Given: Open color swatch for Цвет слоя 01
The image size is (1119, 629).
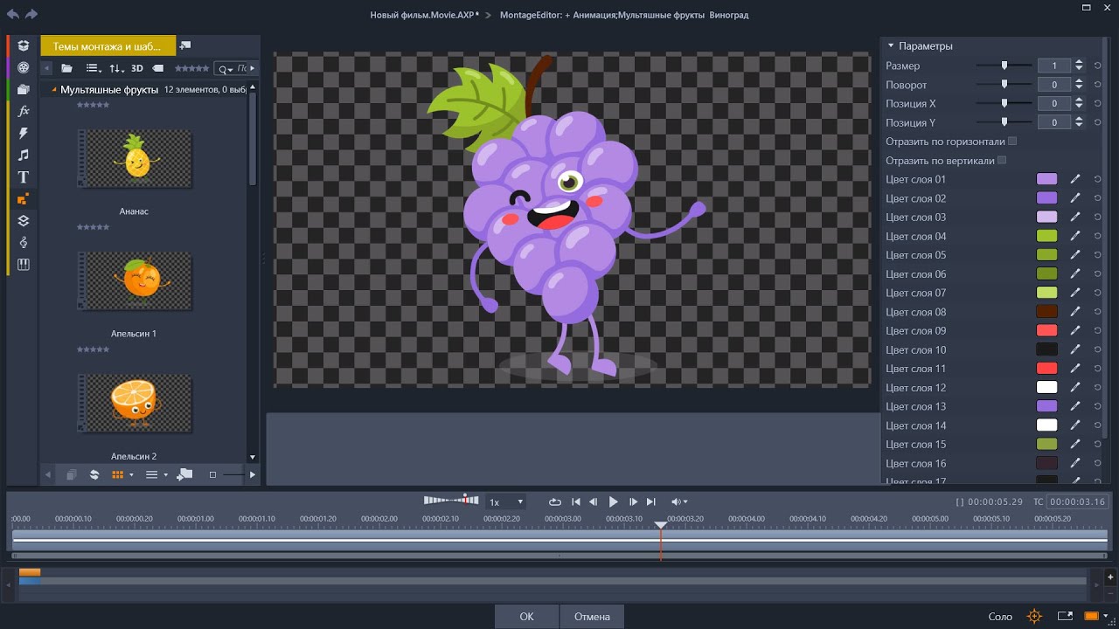Looking at the screenshot, I should [1046, 179].
